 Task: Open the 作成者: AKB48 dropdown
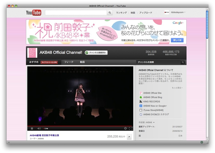[x=147, y=122]
